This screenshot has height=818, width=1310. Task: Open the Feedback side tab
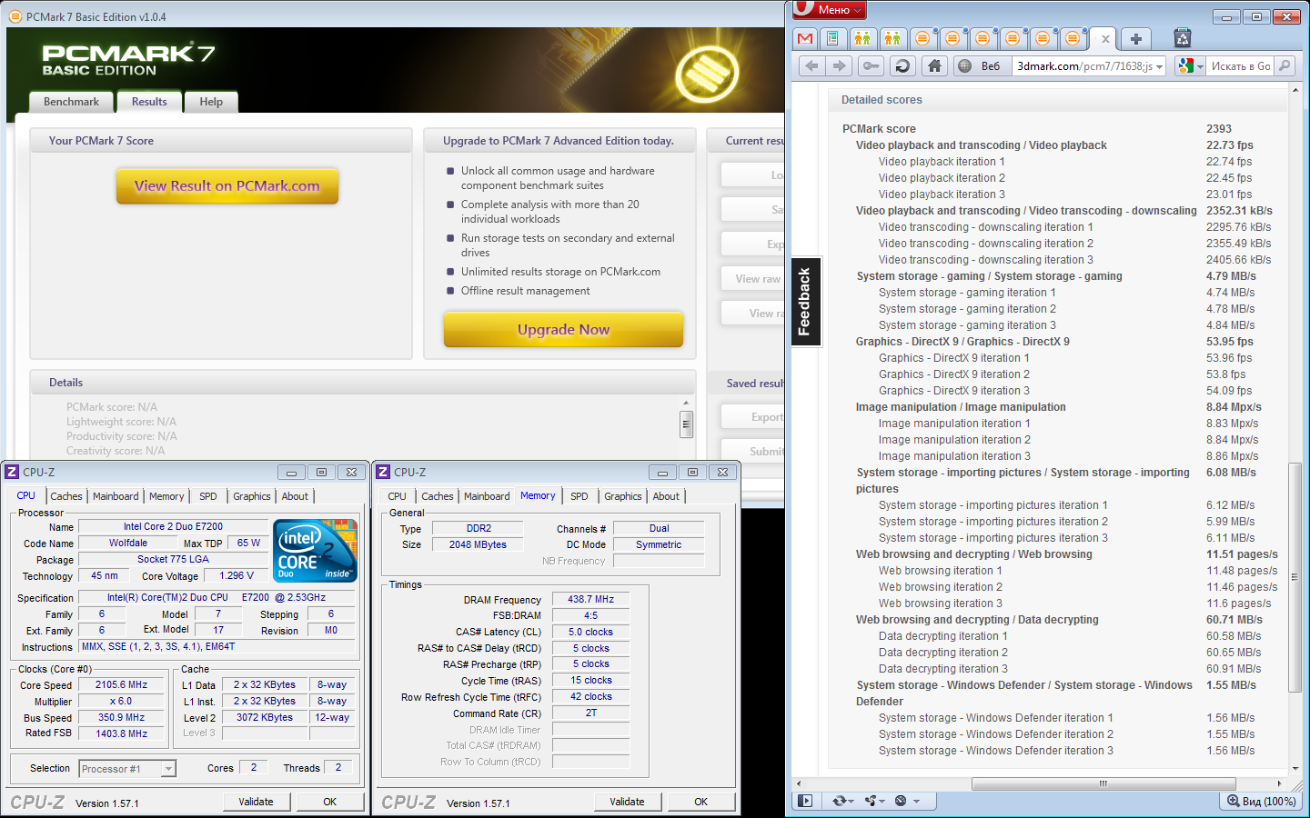(x=805, y=302)
